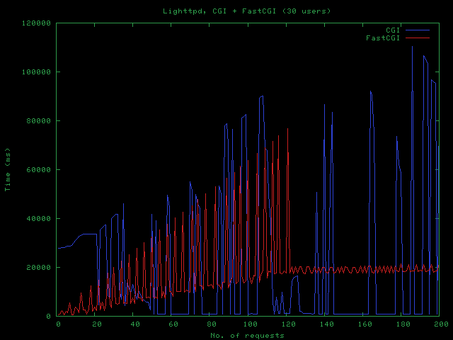Click the x-axis value 160
This screenshot has height=340, width=453.
pos(365,324)
